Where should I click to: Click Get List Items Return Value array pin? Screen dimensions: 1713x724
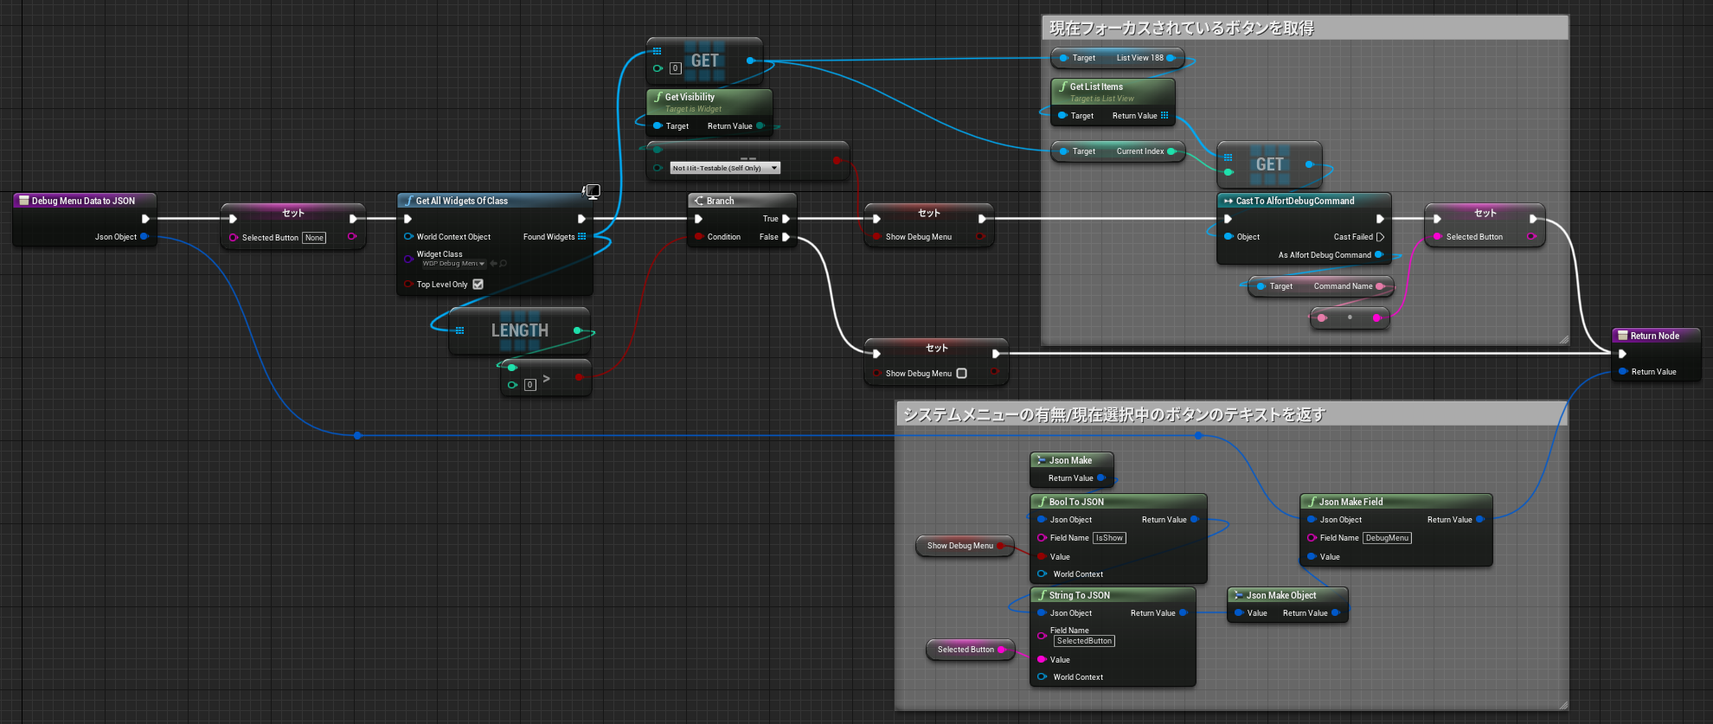(x=1164, y=115)
